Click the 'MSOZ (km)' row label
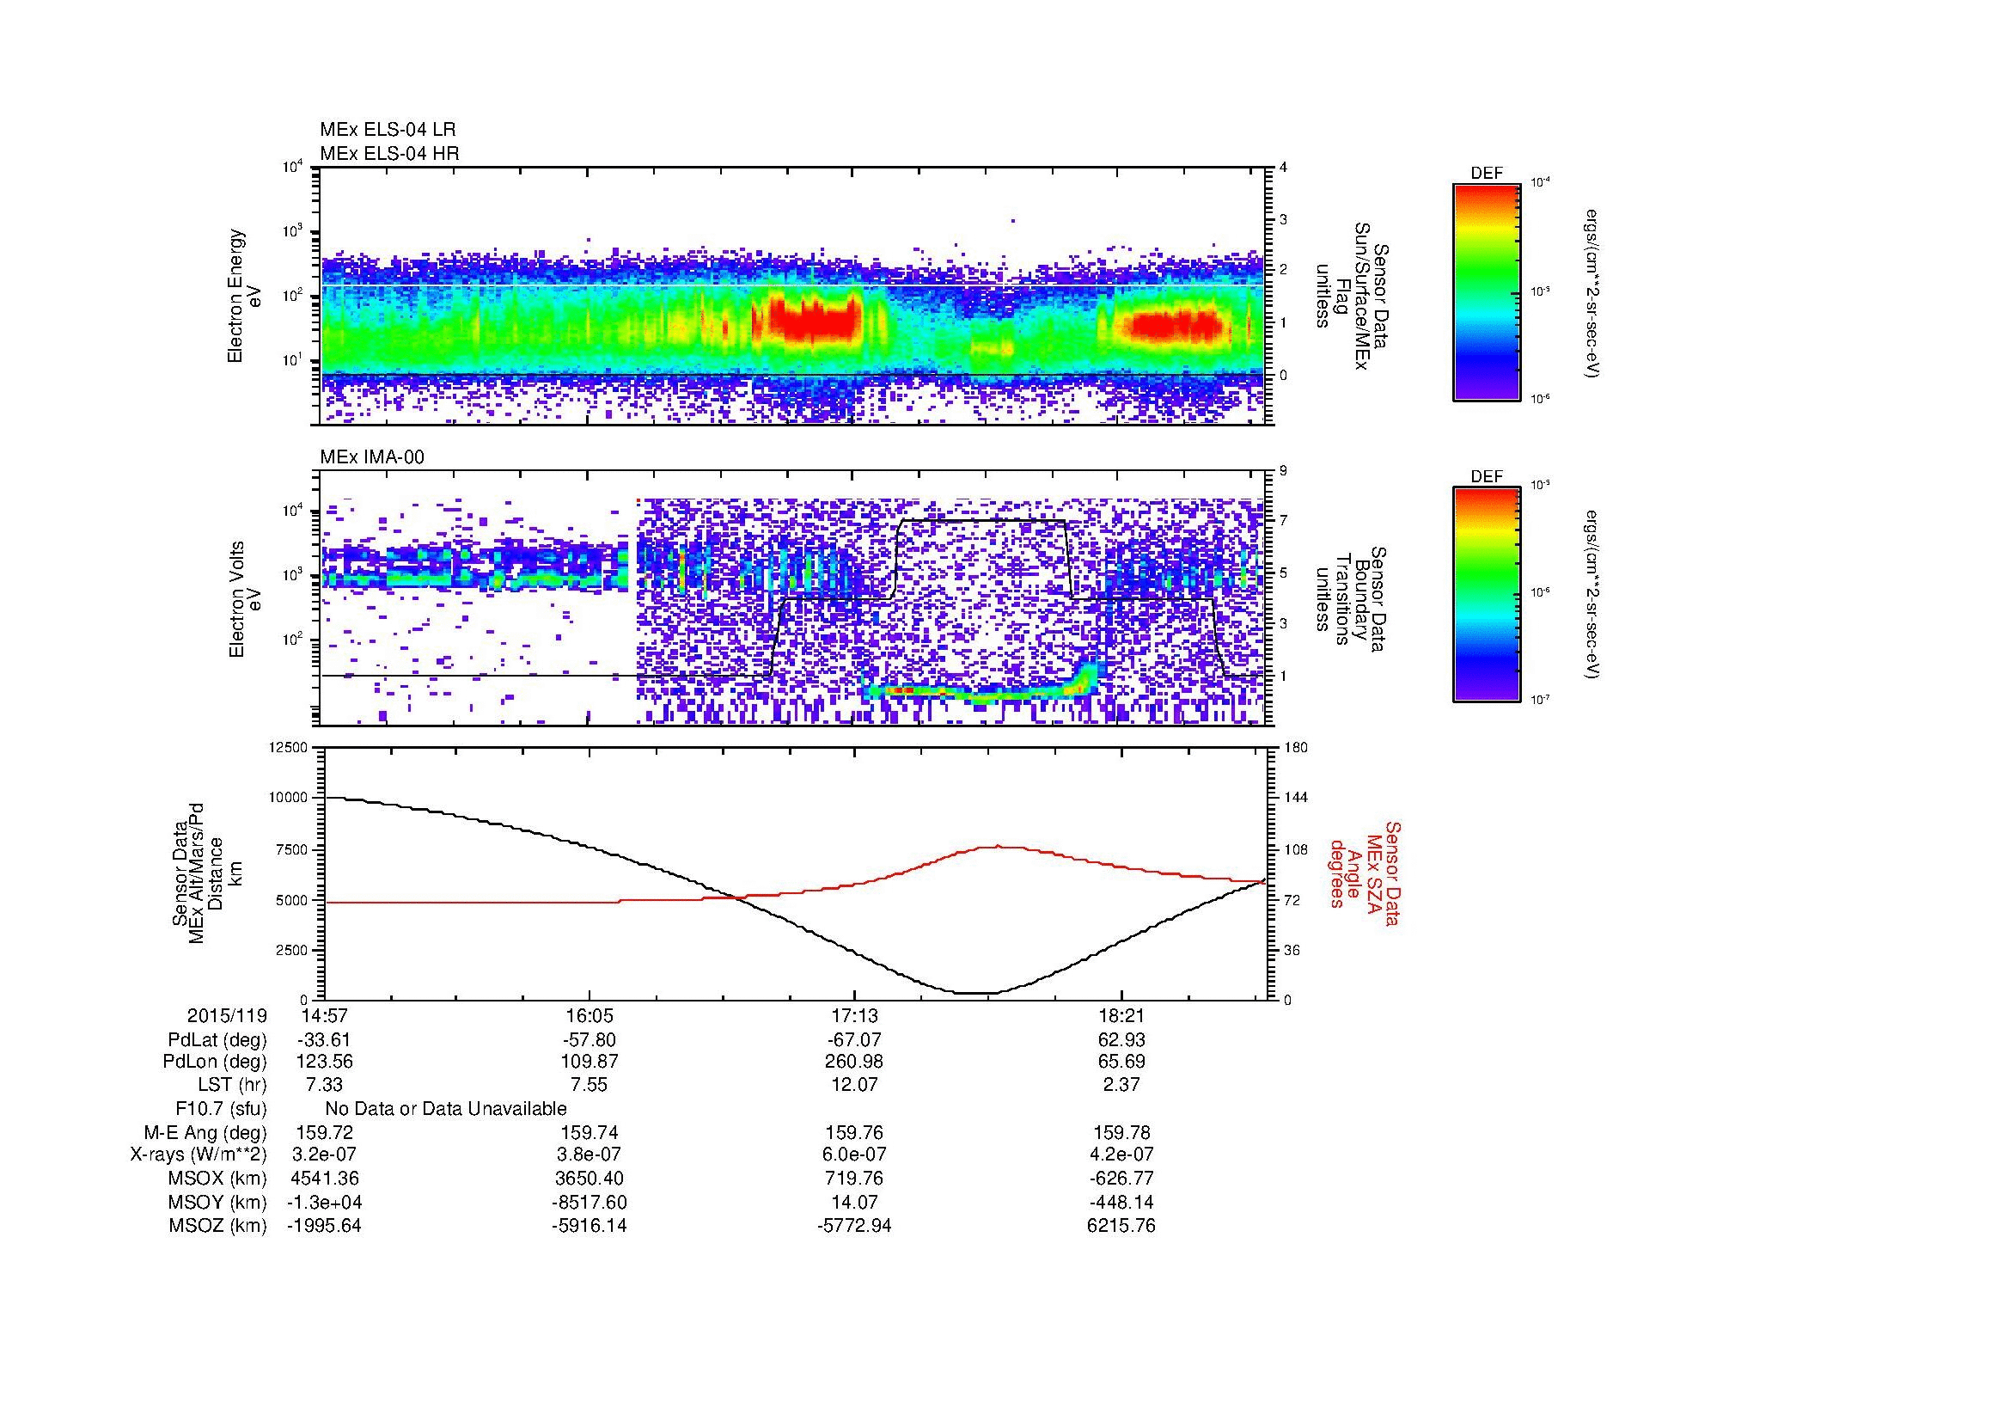Image resolution: width=2010 pixels, height=1421 pixels. 217,1225
